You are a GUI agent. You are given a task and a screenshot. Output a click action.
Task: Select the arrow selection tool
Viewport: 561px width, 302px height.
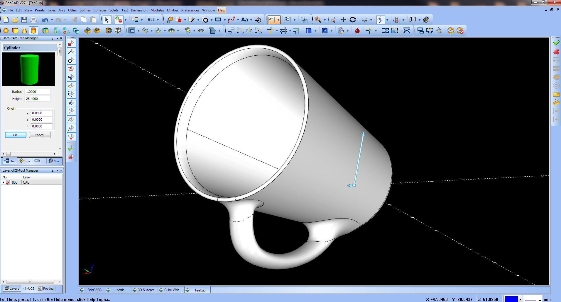click(x=107, y=20)
